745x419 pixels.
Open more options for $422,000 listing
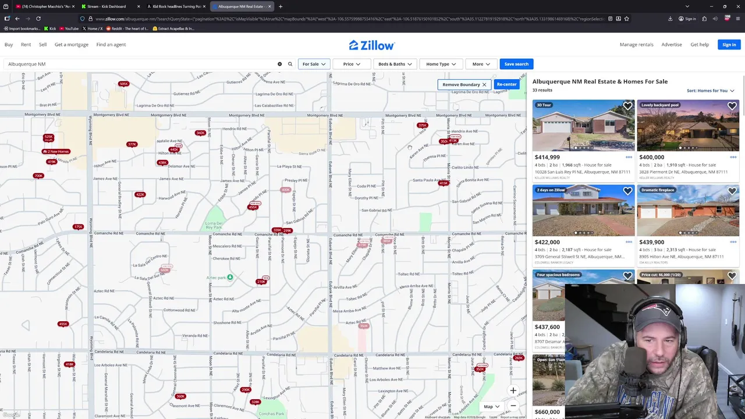tap(629, 242)
